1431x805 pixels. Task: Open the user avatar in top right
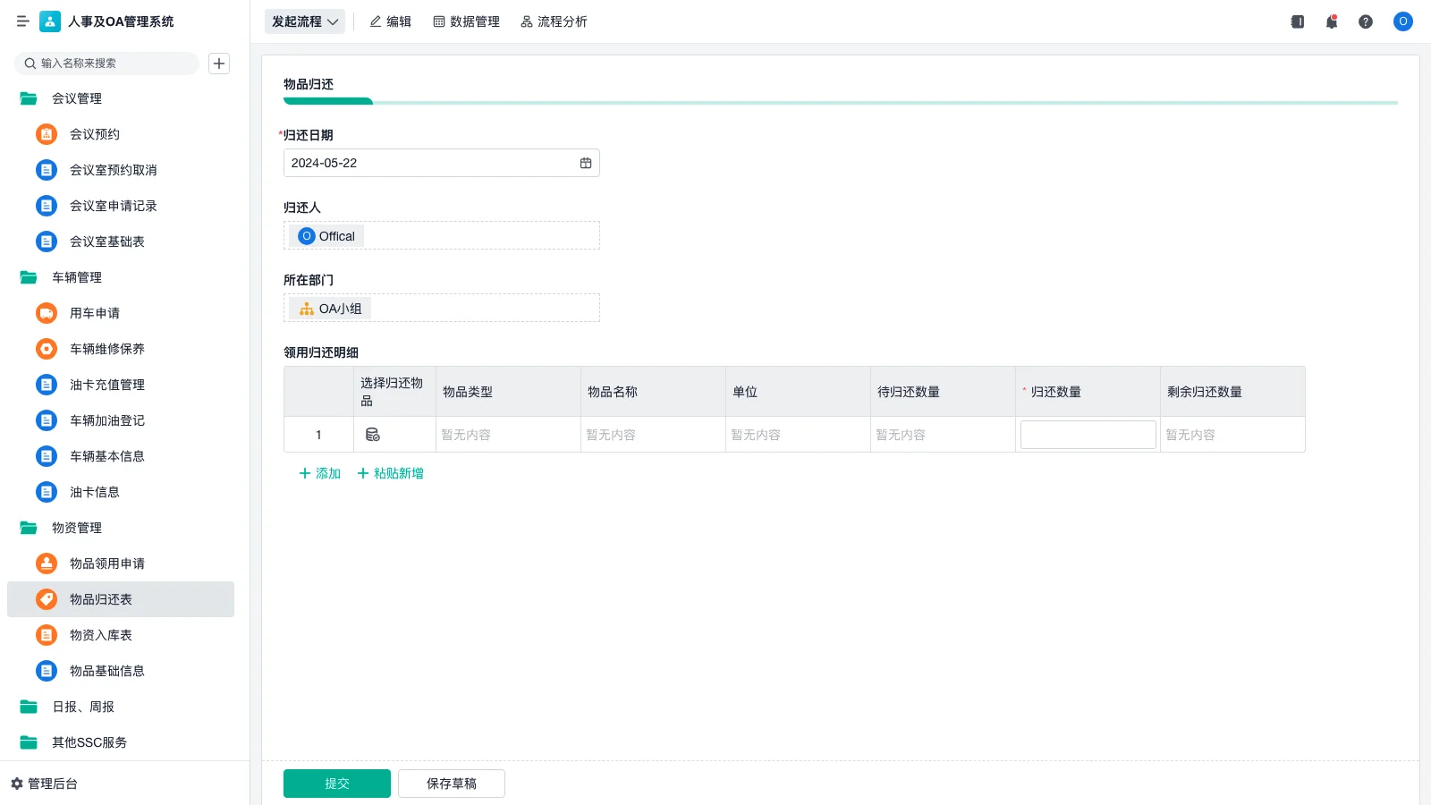point(1402,21)
